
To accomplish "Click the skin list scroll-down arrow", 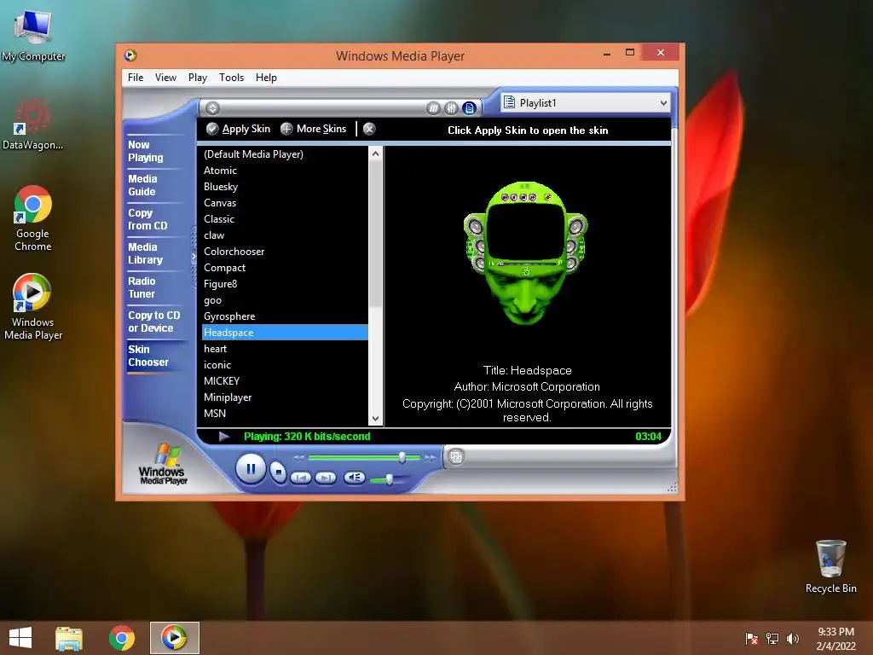I will (375, 418).
